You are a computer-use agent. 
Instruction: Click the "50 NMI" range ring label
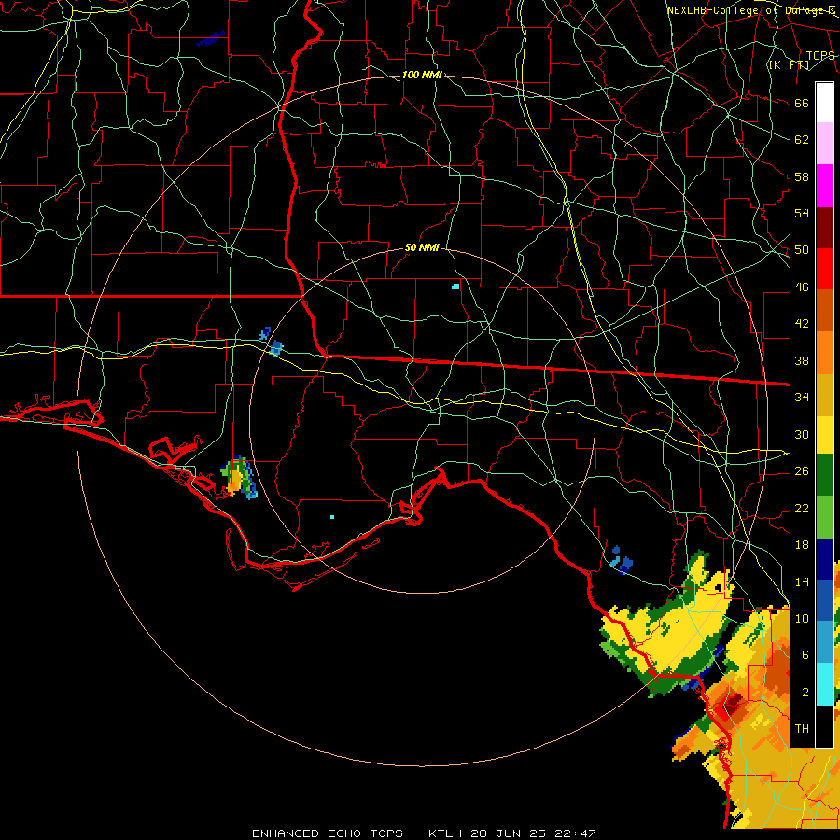422,247
